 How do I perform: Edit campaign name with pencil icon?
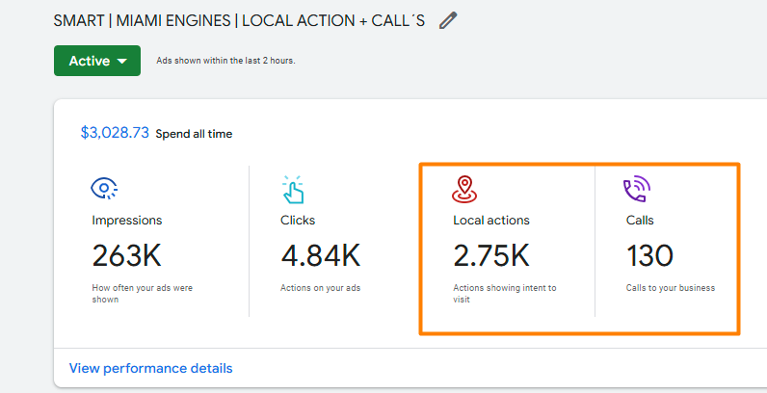point(448,20)
